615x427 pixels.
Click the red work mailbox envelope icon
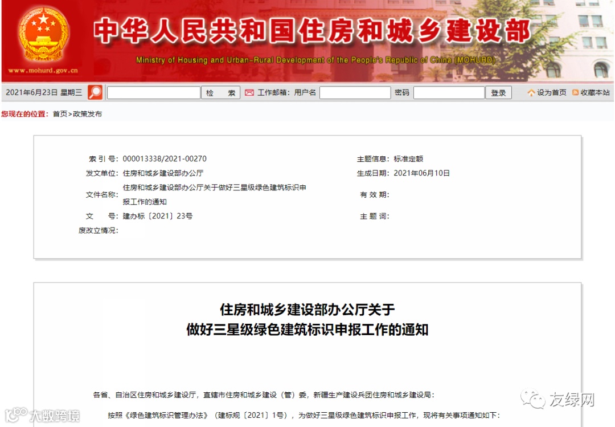pos(249,93)
